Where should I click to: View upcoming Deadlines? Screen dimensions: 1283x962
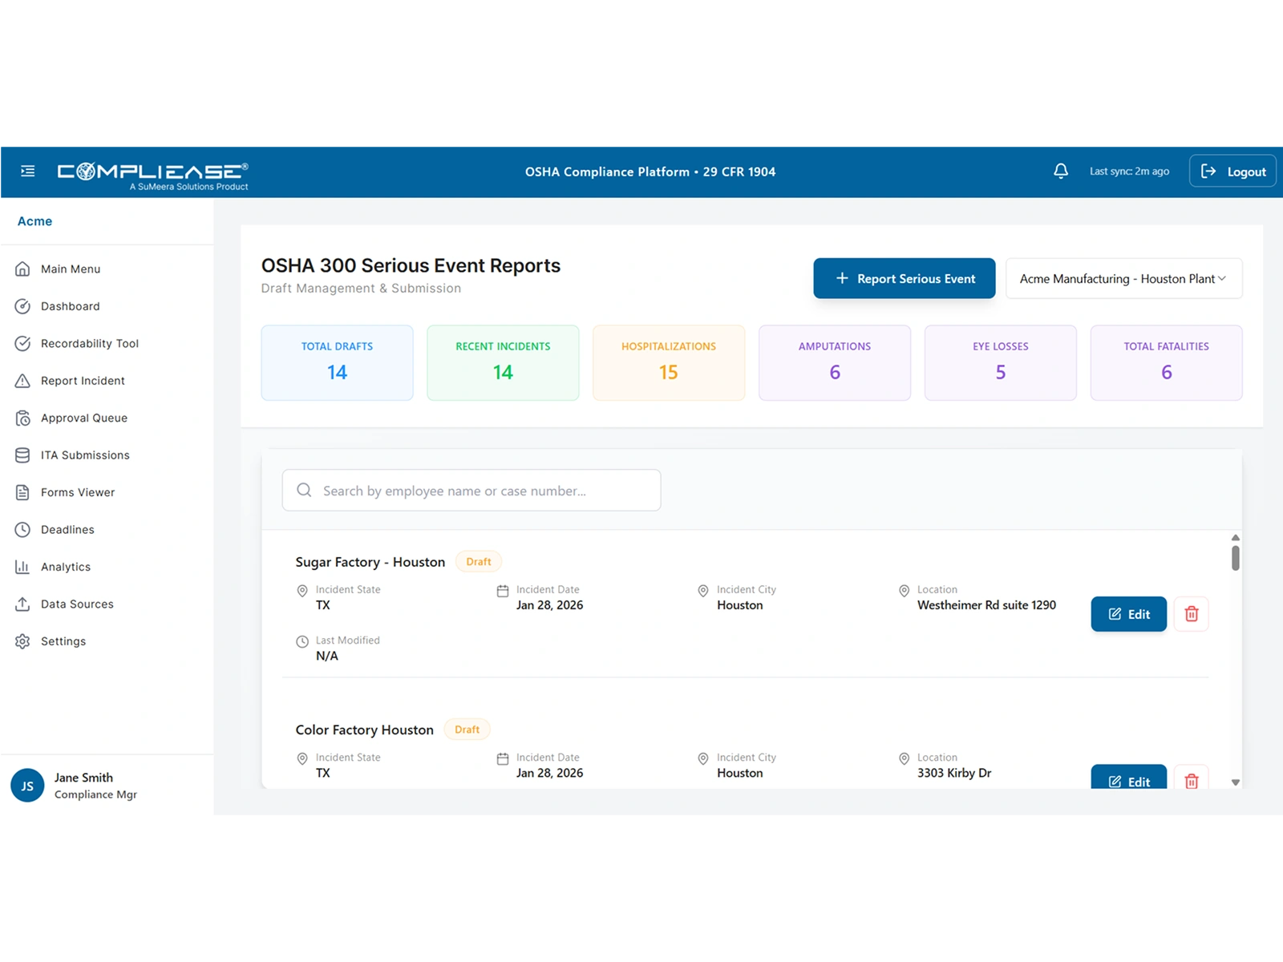point(67,529)
